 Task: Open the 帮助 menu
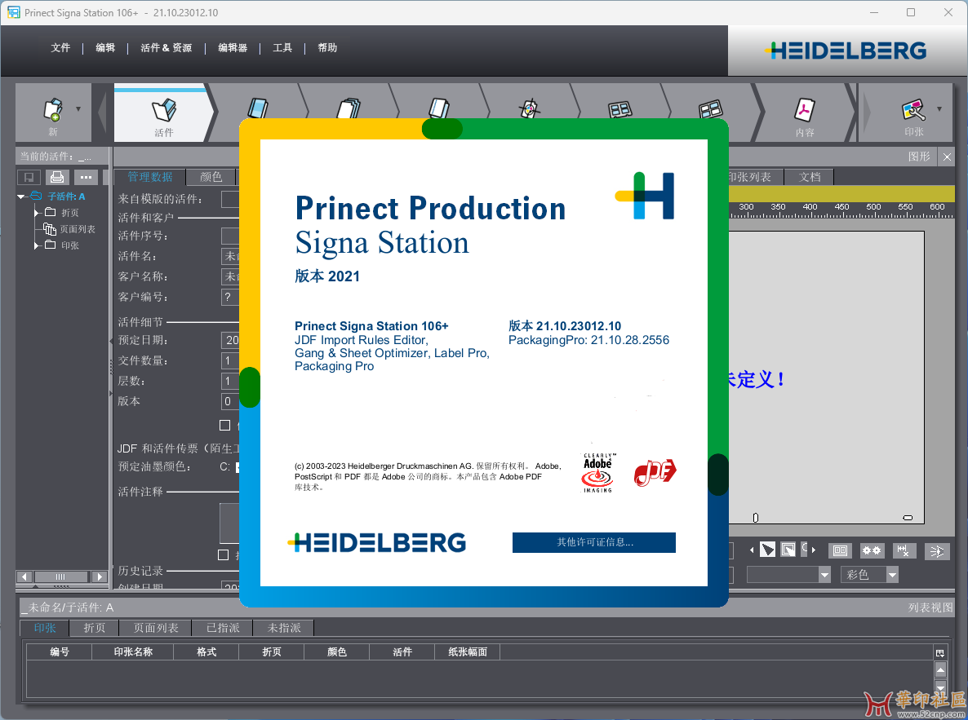(x=327, y=47)
